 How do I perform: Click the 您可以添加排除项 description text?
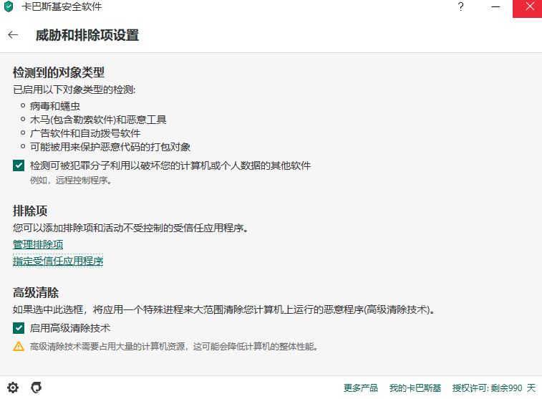[x=130, y=229]
